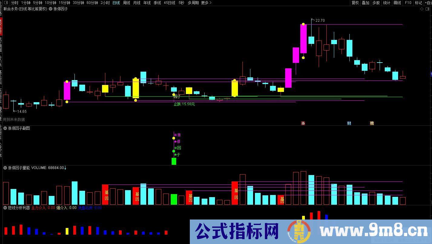
Task: Click stock title 联合水务(日线.等比前复权)
Action: 25,9
